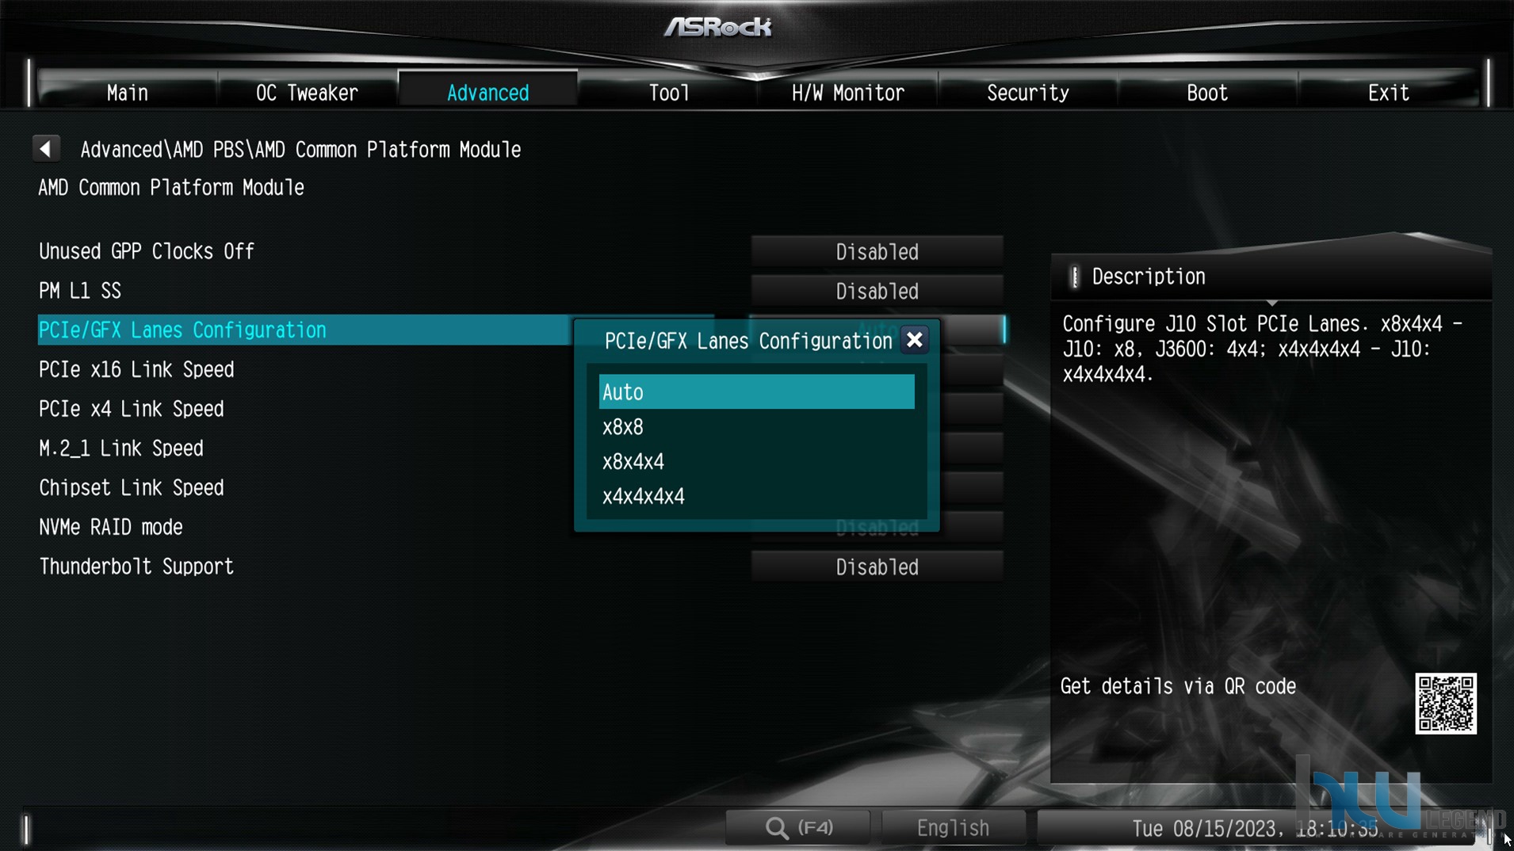Viewport: 1514px width, 851px height.
Task: Open the H/W Monitor tab
Action: click(x=847, y=93)
